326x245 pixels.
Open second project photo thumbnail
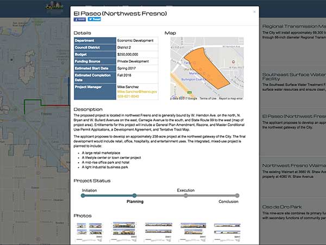pyautogui.click(x=124, y=232)
